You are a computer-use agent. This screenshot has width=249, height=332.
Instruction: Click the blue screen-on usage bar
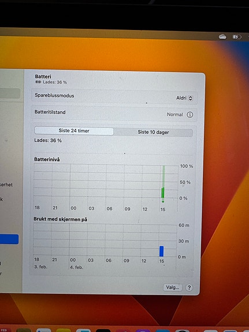[162, 251]
